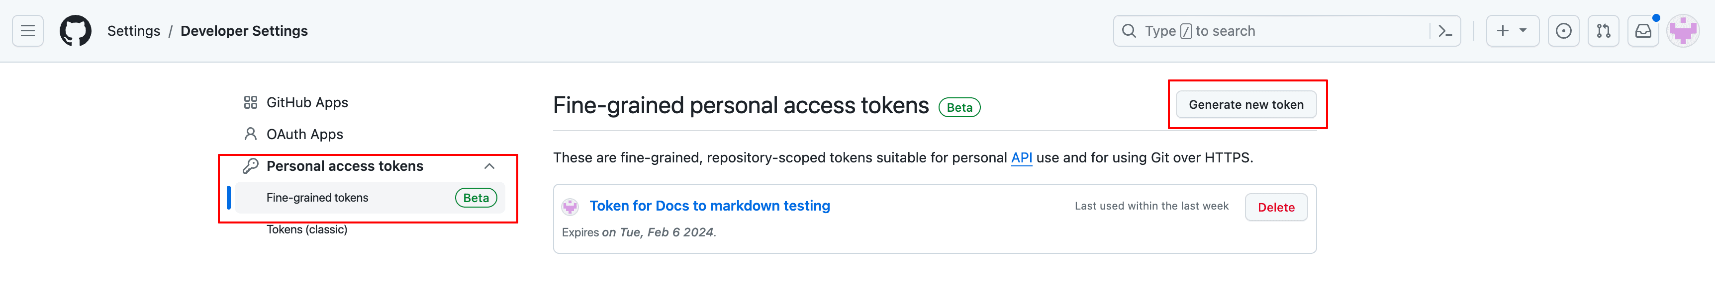The height and width of the screenshot is (295, 1715).
Task: Open the command palette icon
Action: [x=1445, y=31]
